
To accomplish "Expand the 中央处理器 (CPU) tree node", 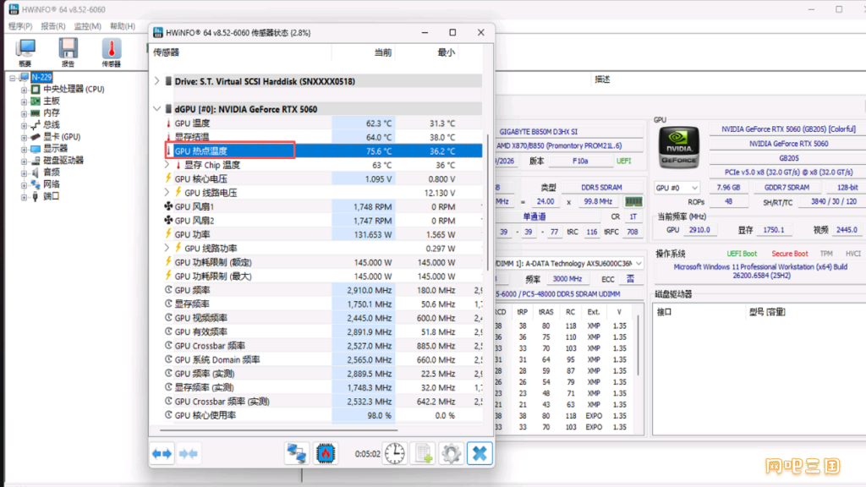I will [x=24, y=90].
